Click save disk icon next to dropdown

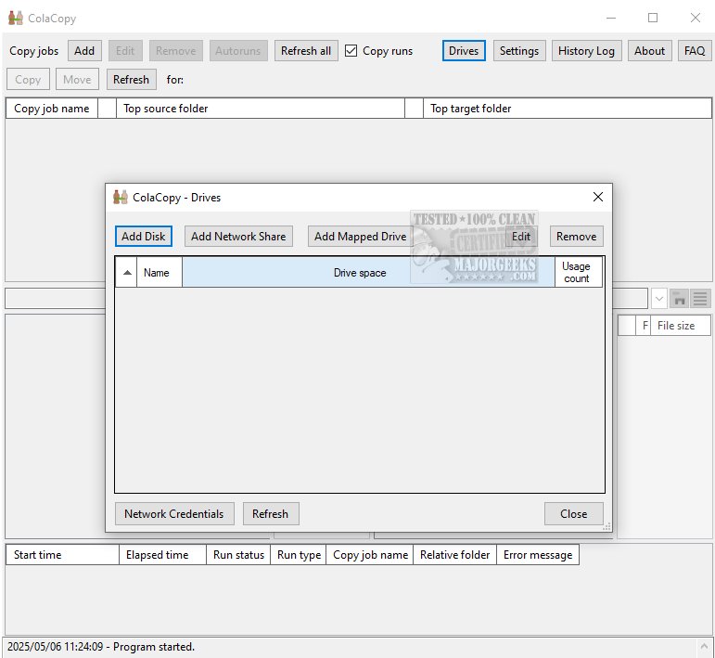click(x=680, y=299)
